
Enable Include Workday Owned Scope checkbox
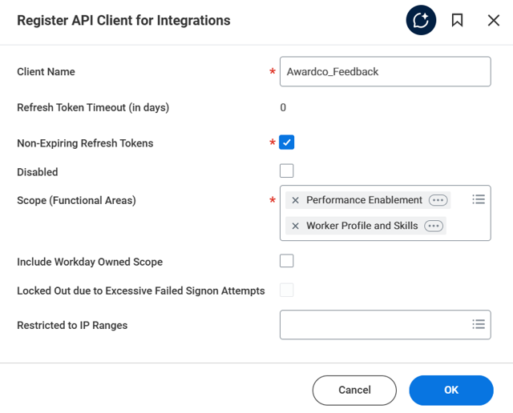pos(287,261)
